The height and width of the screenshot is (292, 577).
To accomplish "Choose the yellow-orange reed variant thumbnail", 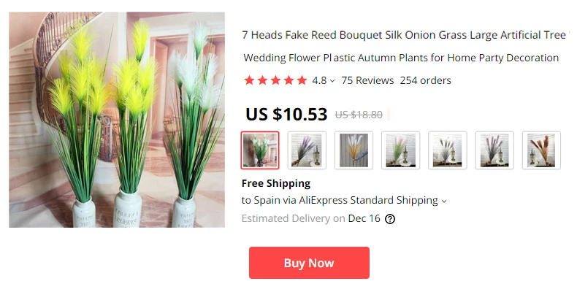I will (x=354, y=150).
